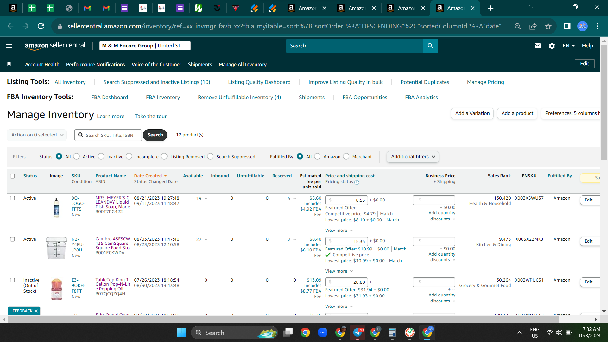This screenshot has width=608, height=342.
Task: Open the Chrome profile avatar
Action: pyautogui.click(x=582, y=26)
